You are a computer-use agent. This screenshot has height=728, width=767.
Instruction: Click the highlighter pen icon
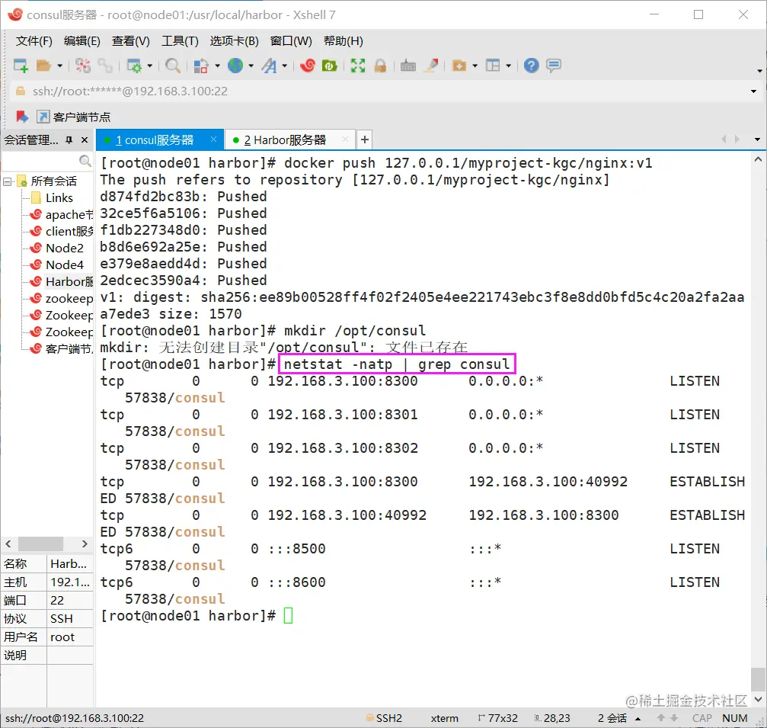431,65
